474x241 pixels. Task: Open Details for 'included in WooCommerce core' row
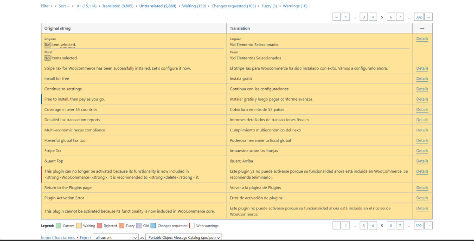(422, 208)
